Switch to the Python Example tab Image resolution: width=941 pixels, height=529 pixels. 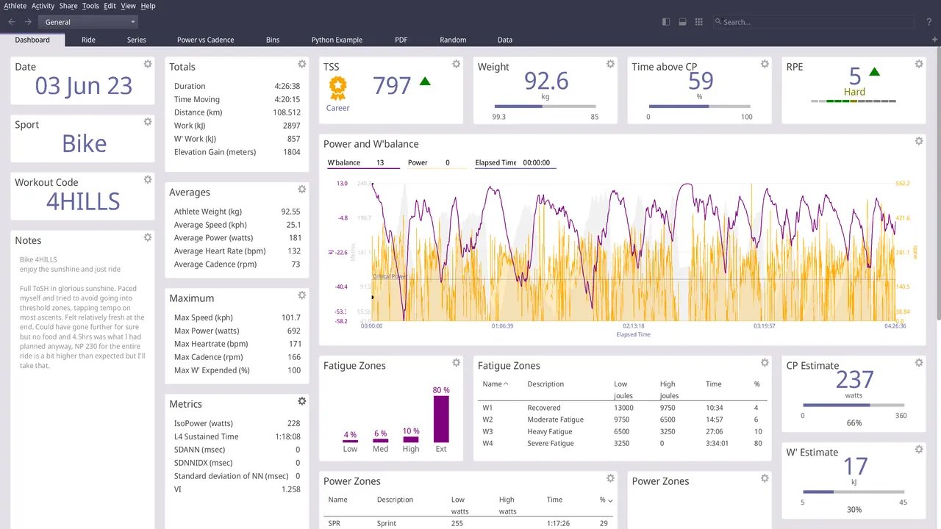(337, 40)
